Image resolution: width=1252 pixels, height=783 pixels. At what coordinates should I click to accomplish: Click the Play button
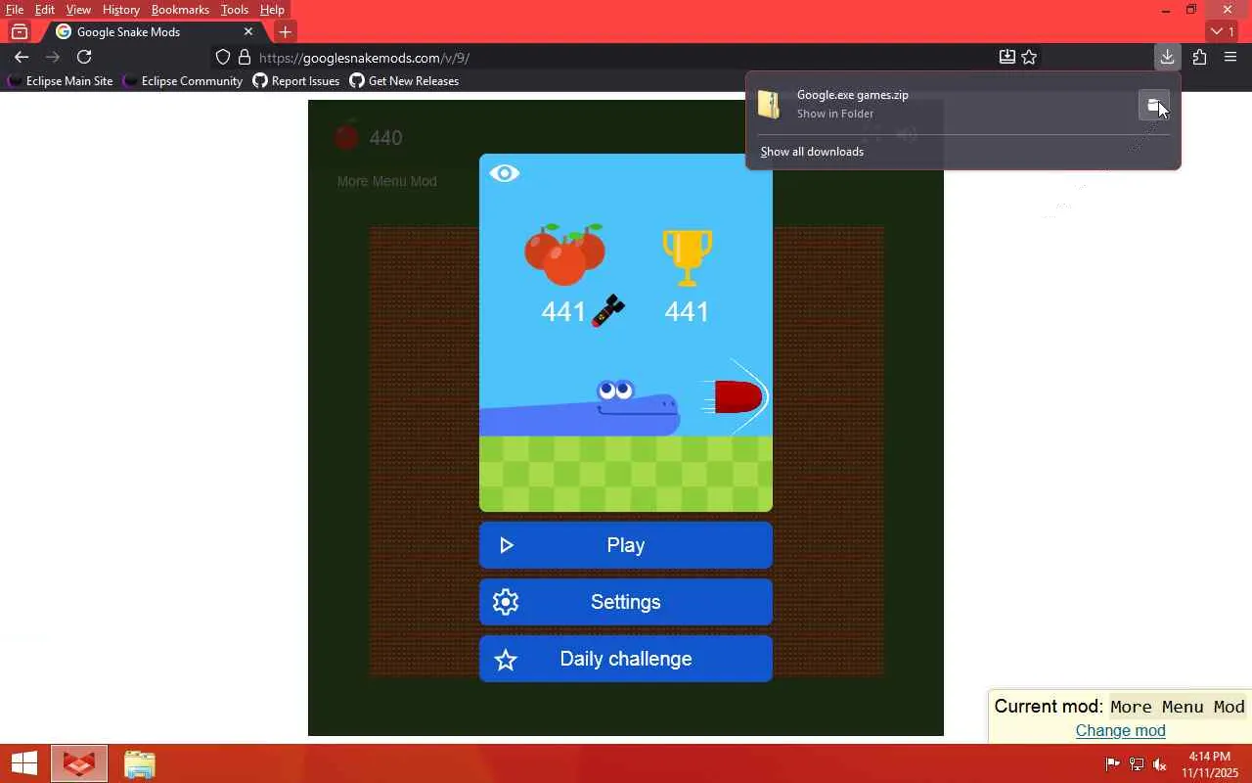click(x=626, y=545)
